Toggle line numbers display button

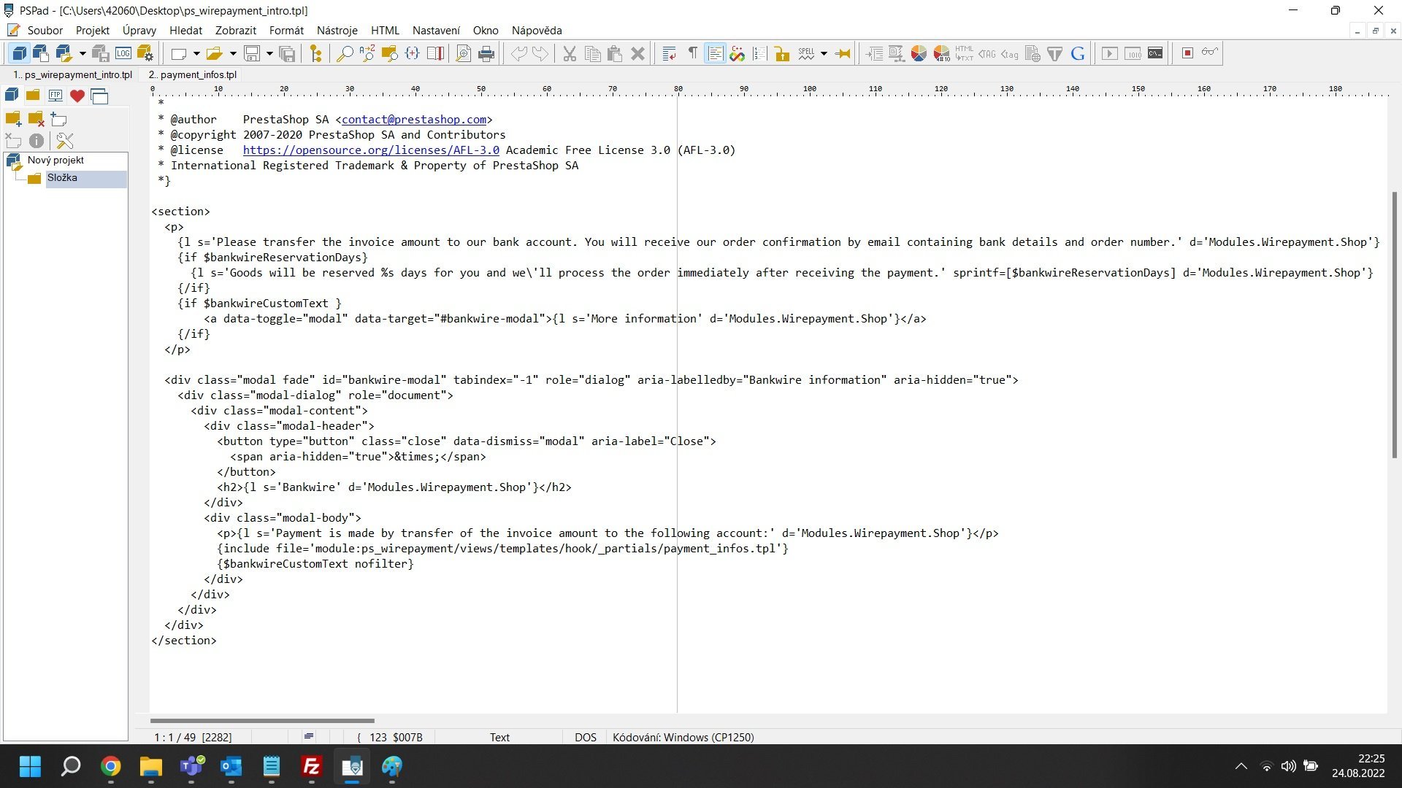(x=759, y=53)
